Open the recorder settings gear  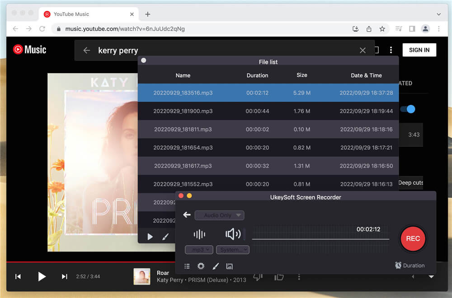pos(201,266)
